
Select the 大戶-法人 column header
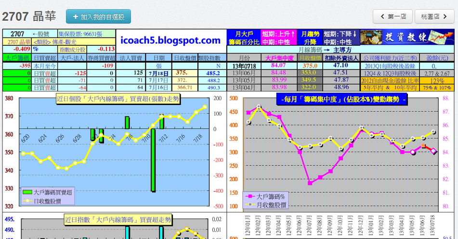coord(72,58)
